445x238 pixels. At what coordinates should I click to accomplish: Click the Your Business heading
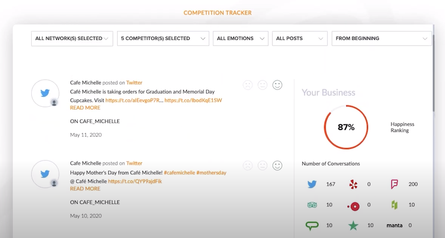coord(328,93)
